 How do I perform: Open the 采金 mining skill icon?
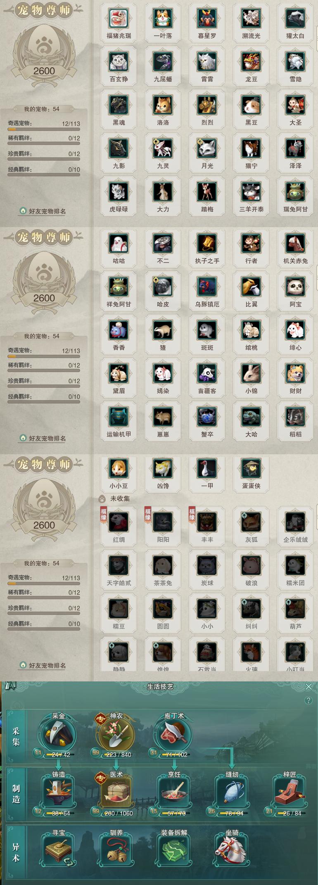pos(58,734)
